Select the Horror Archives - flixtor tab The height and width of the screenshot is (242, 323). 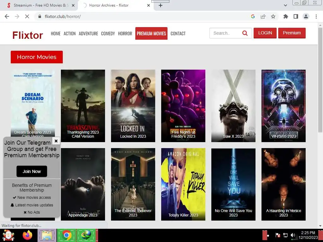click(115, 5)
